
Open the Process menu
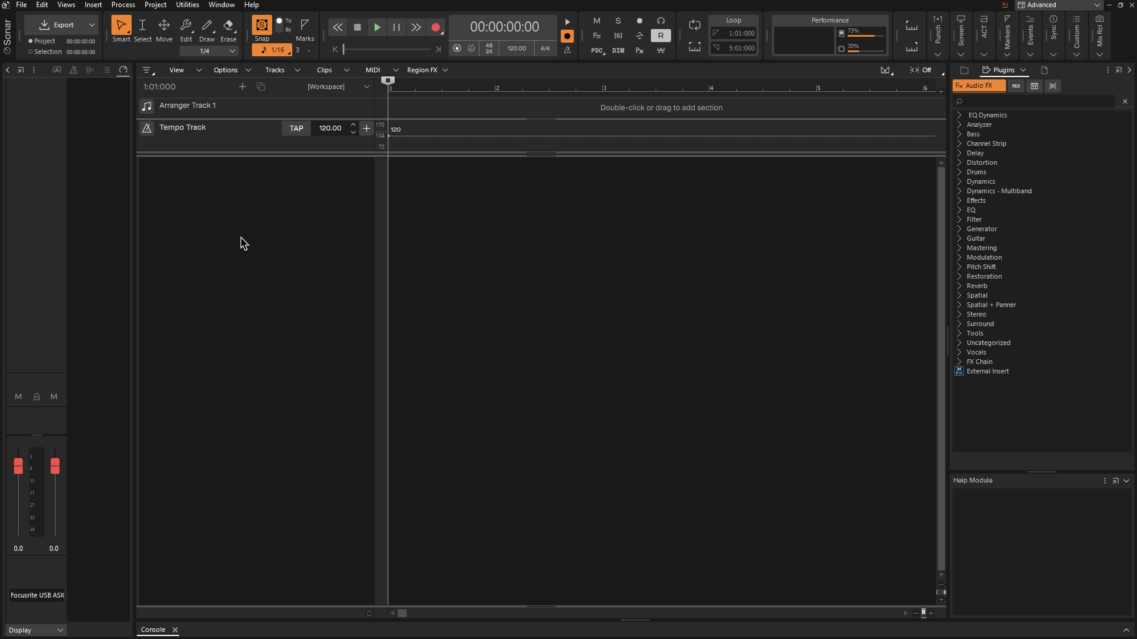(x=123, y=5)
